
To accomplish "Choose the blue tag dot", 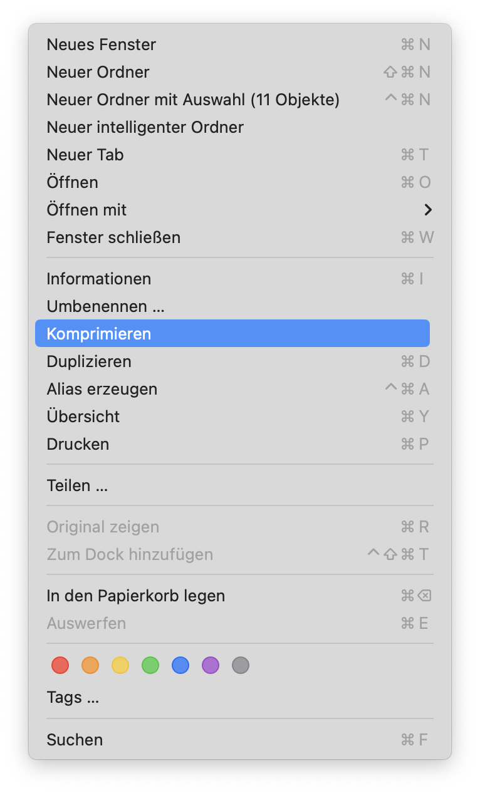I will [x=180, y=665].
